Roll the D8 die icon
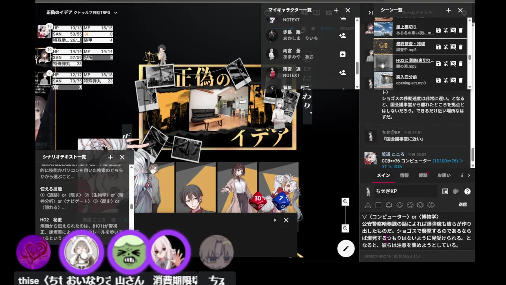 pyautogui.click(x=389, y=205)
